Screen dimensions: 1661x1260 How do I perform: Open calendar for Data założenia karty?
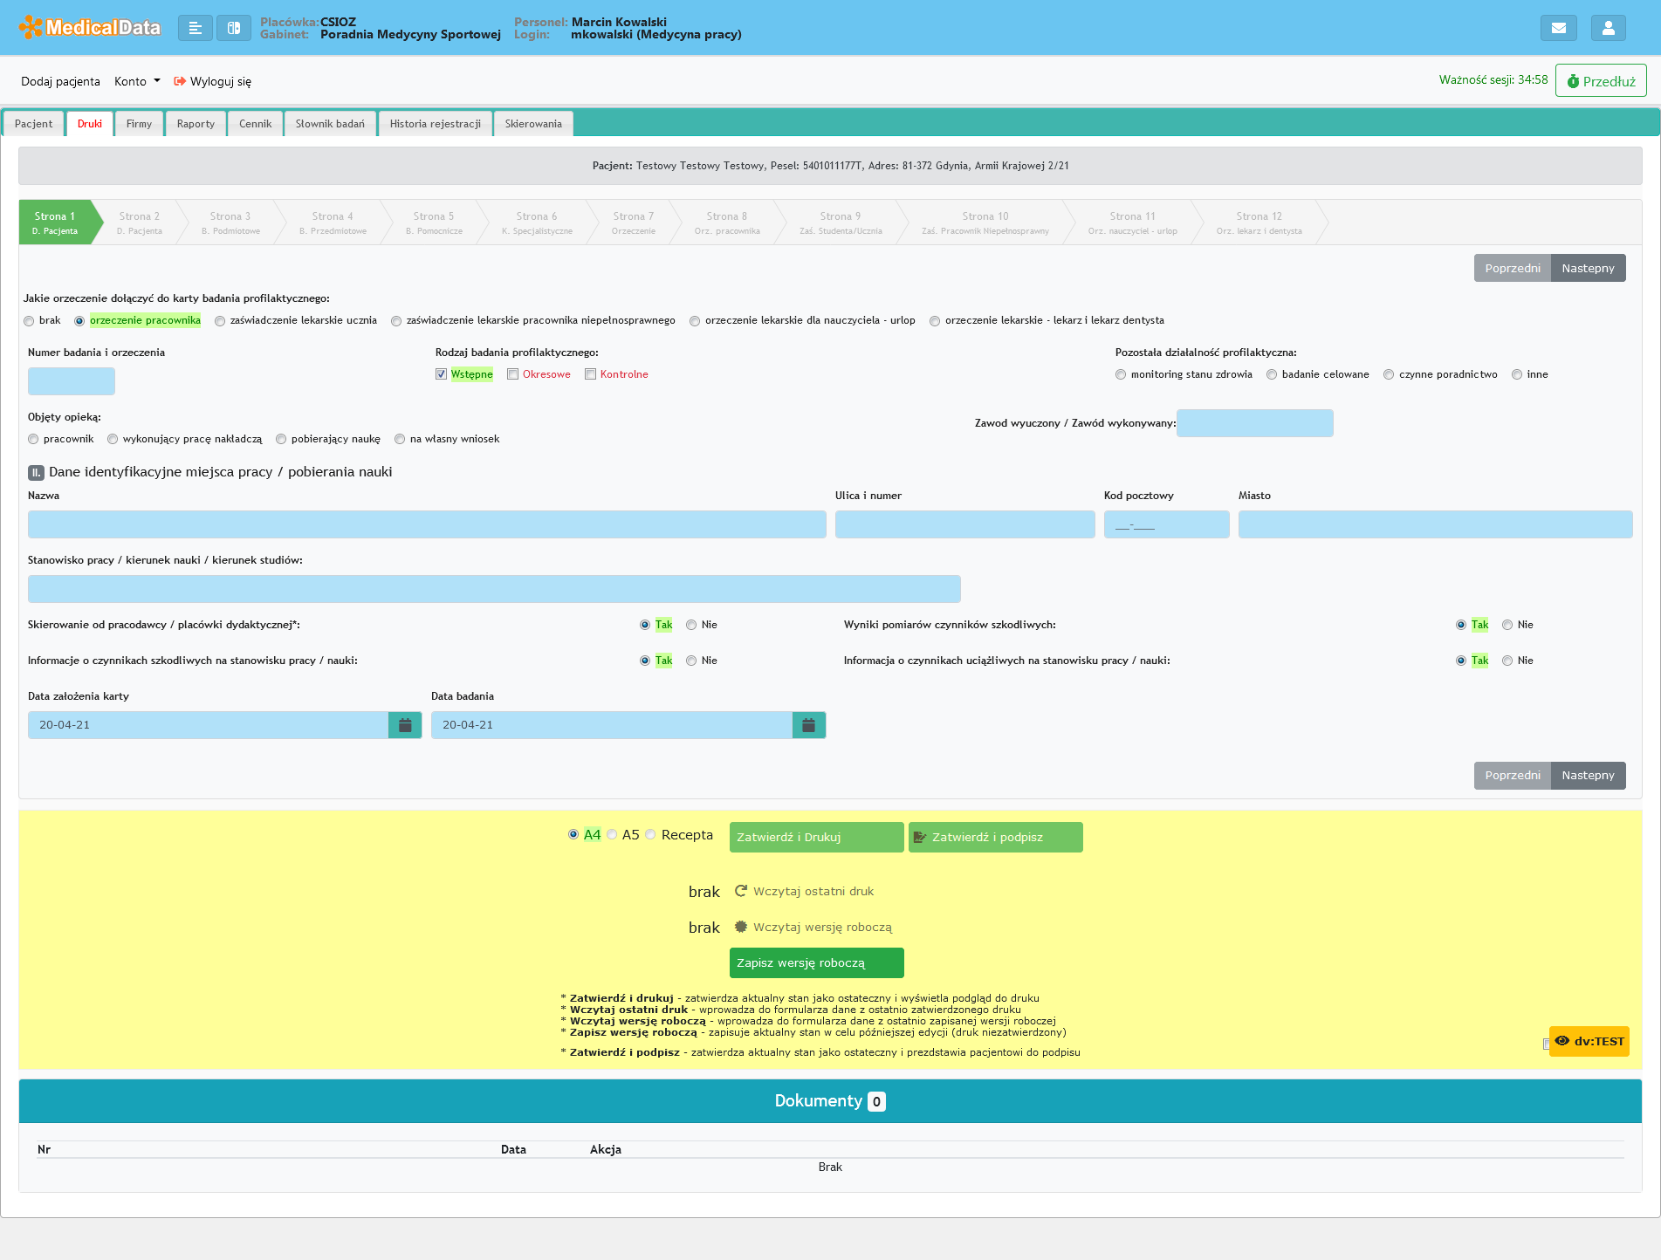coord(405,725)
